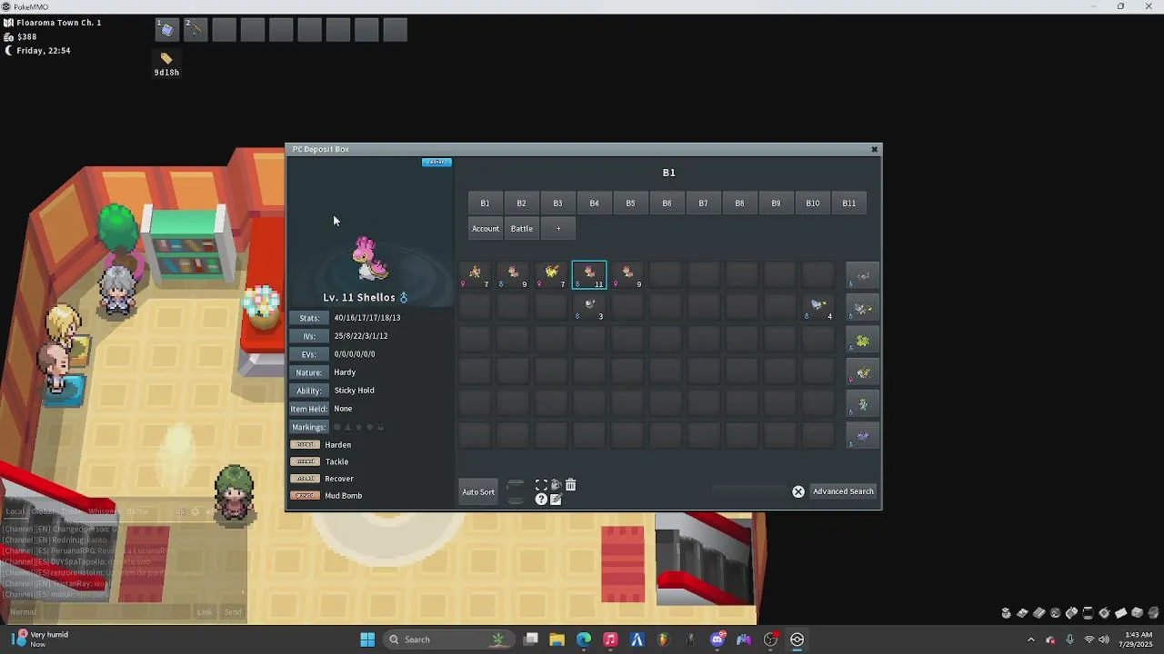Open the Windows Start menu
Viewport: 1164px width, 654px height.
tap(367, 639)
